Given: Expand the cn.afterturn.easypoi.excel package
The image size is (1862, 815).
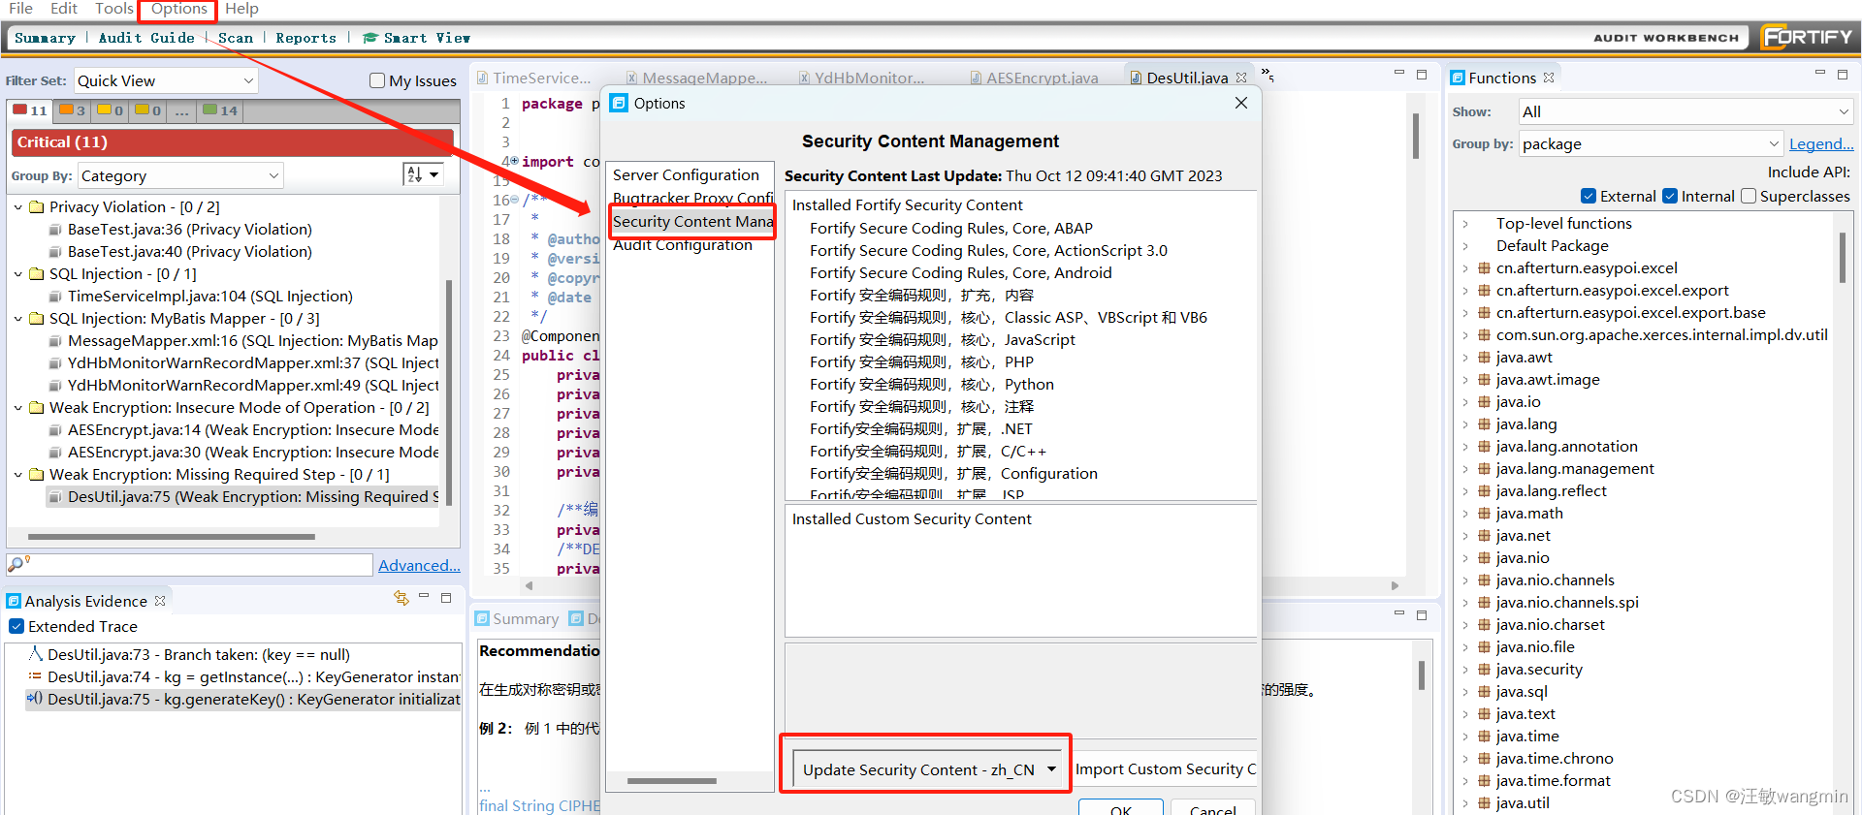Looking at the screenshot, I should [1465, 267].
